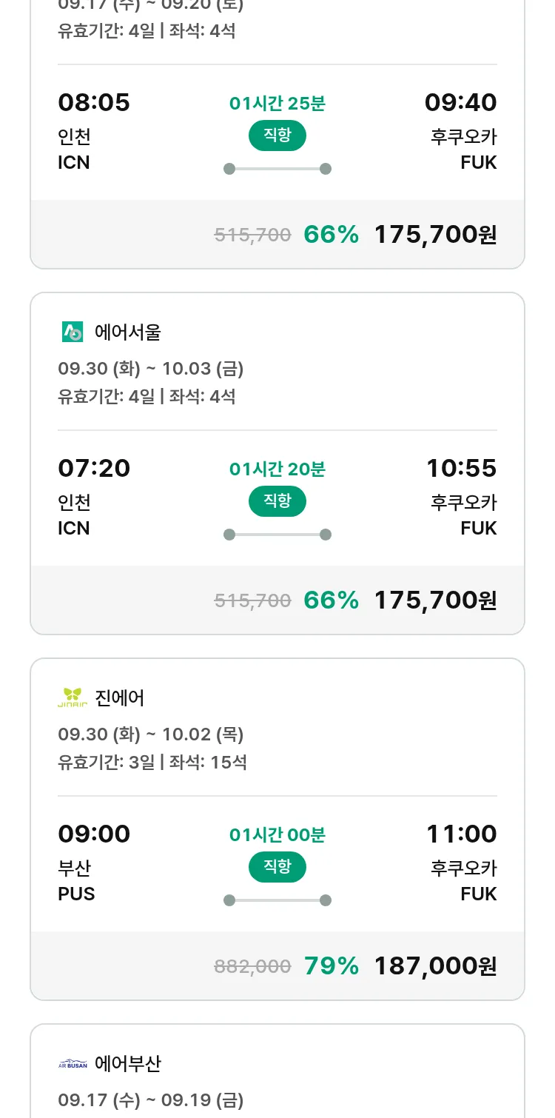This screenshot has width=555, height=1118.
Task: Click the crossed-out 882,000 original price
Action: (x=252, y=966)
